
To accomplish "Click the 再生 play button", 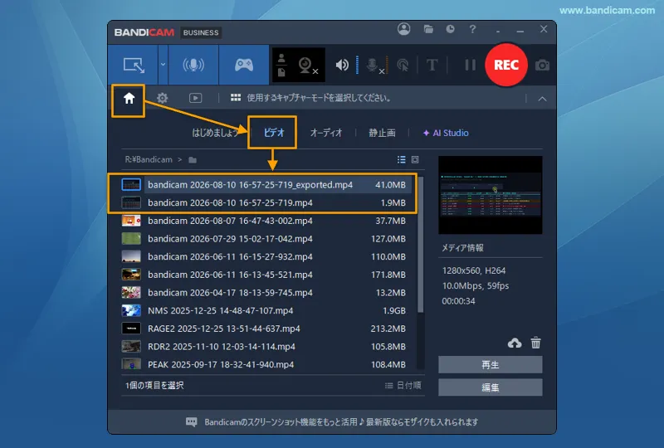I will 490,364.
